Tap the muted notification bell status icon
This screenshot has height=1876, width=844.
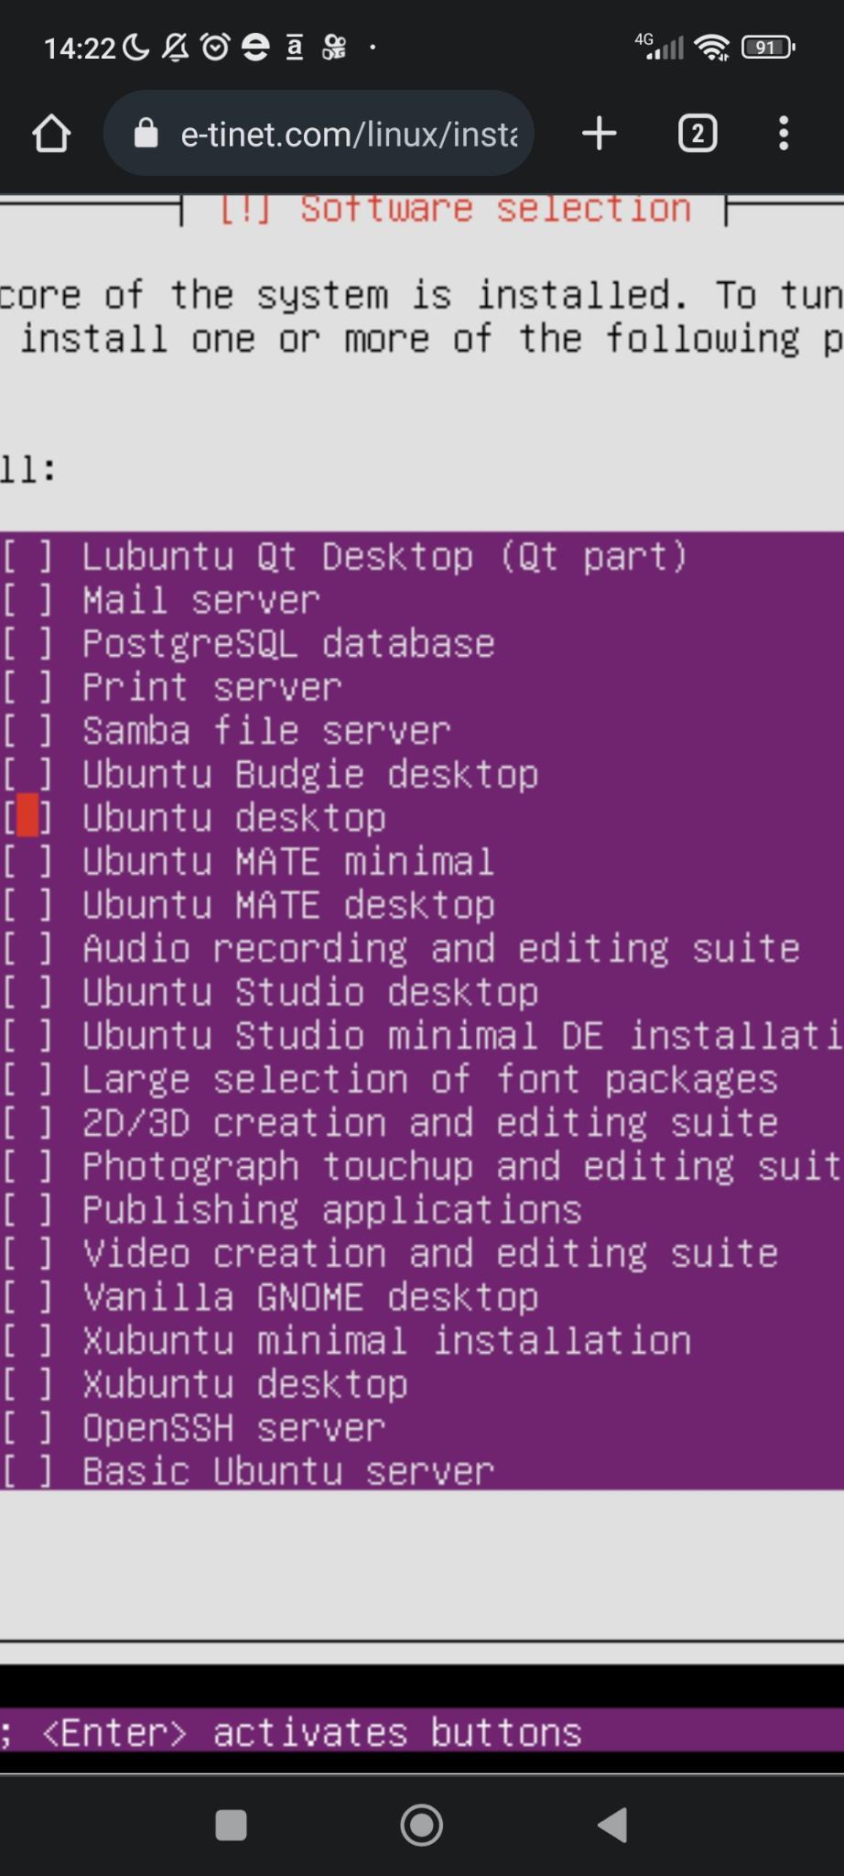(175, 47)
